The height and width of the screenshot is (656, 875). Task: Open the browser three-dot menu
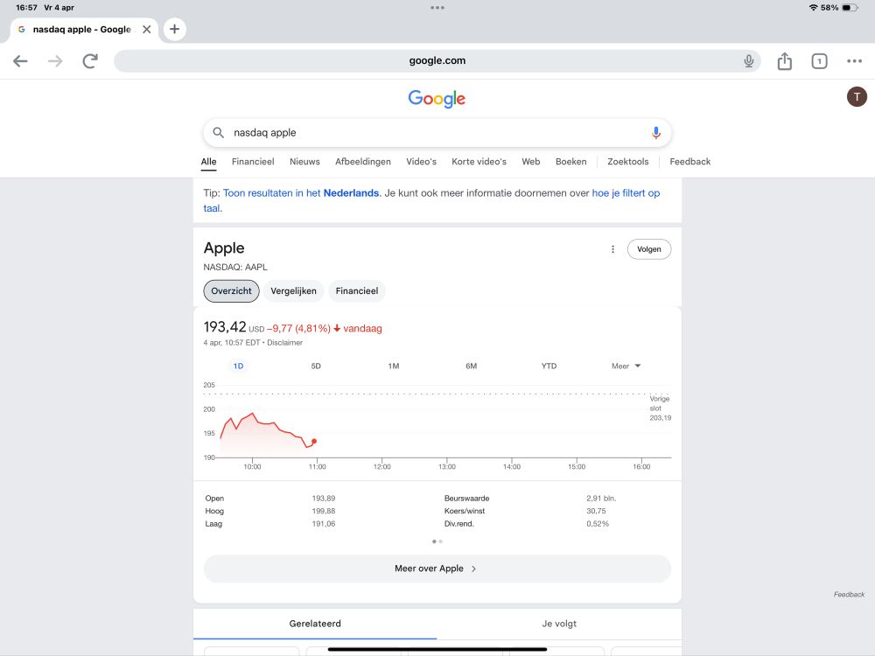click(x=854, y=61)
